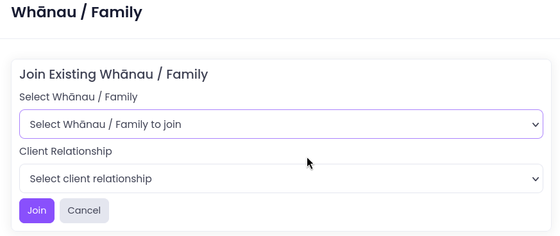Focus the purple-outlined family select field
Screen dimensions: 560x236
coord(281,124)
